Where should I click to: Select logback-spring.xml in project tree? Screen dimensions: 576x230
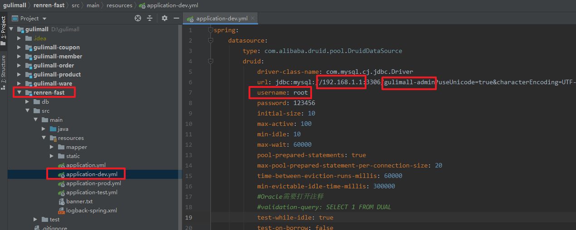click(92, 211)
